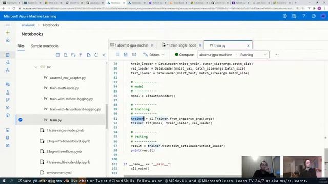328x184 pixels.
Task: Go back in the browser
Action: click(4, 8)
